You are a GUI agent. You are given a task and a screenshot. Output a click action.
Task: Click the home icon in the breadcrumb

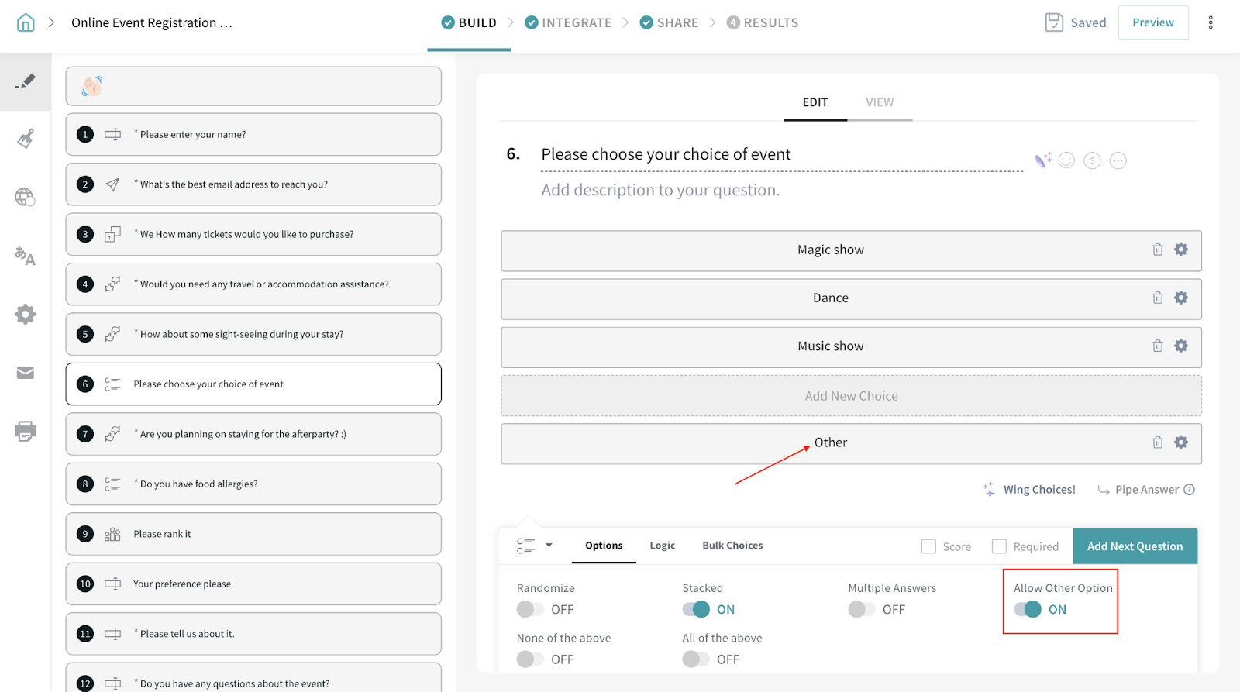[26, 22]
